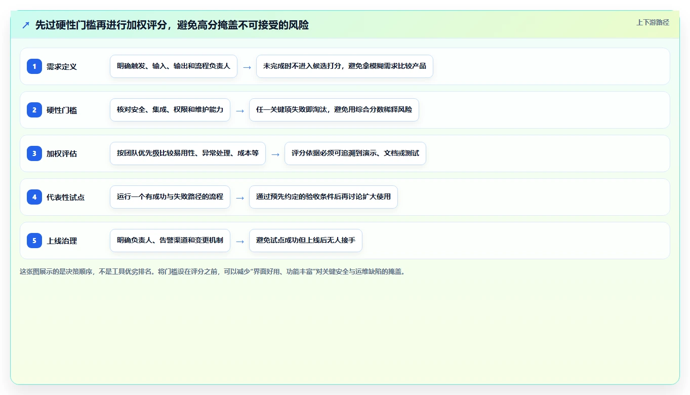Click the step 3 number badge

34,153
